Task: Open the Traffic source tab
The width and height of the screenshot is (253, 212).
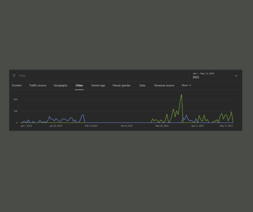Action: click(38, 86)
